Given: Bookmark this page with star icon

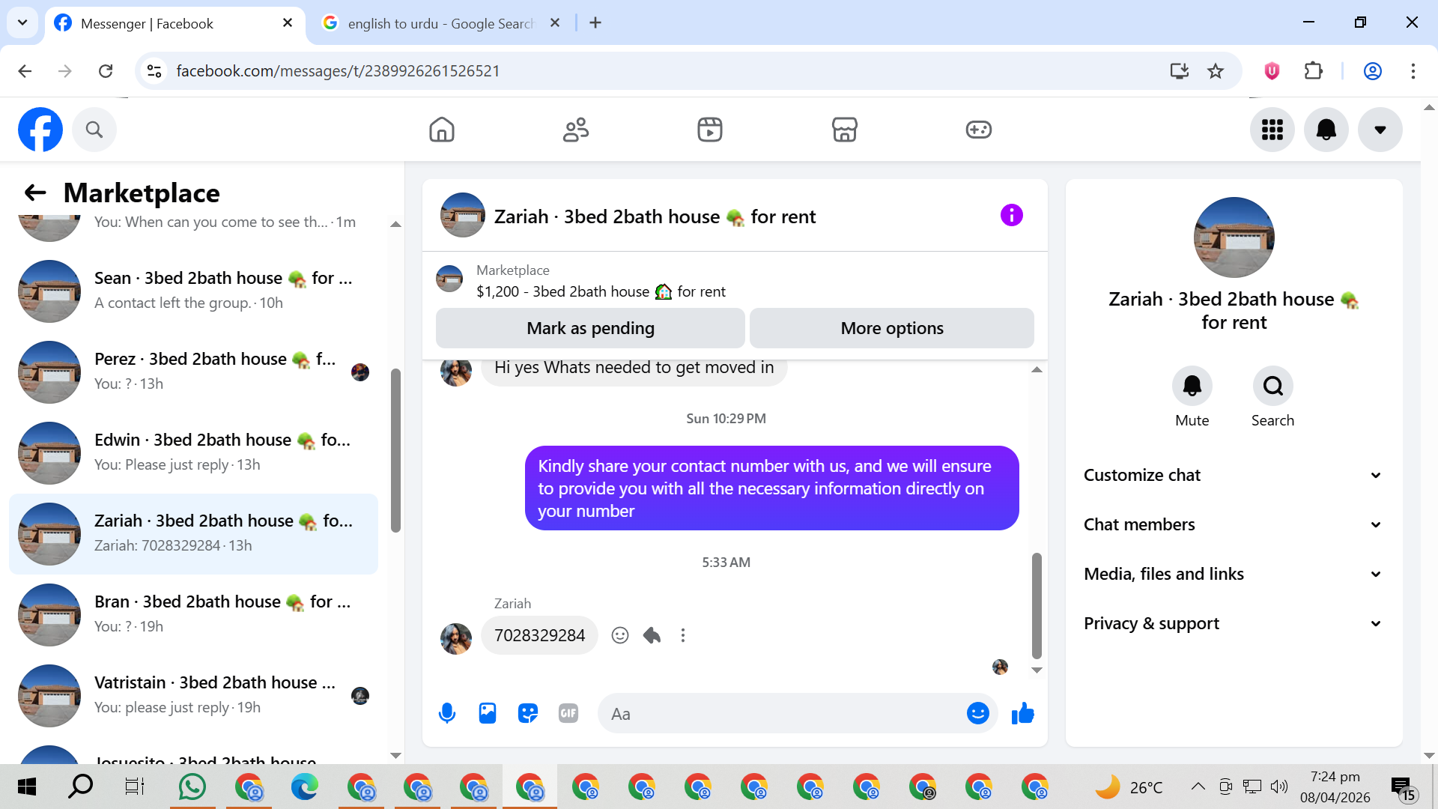Looking at the screenshot, I should click(x=1216, y=71).
